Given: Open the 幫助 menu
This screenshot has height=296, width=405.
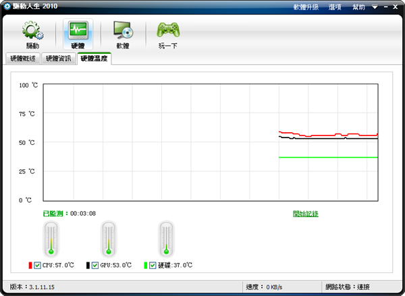Looking at the screenshot, I should [359, 7].
